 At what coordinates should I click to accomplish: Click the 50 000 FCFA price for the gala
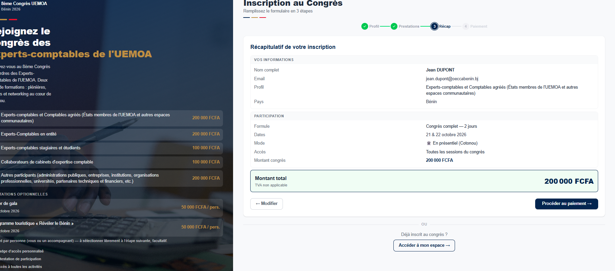coord(200,207)
